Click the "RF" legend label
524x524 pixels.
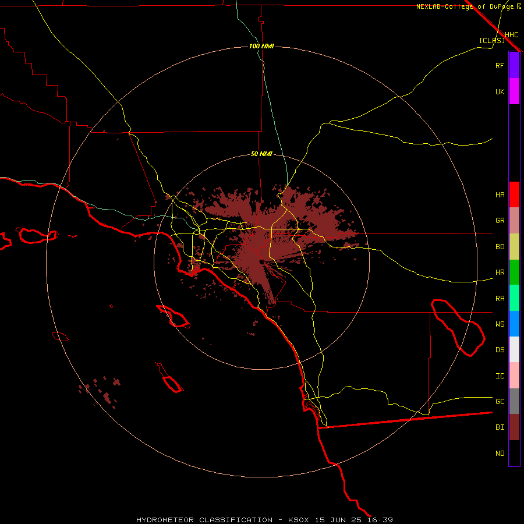500,65
